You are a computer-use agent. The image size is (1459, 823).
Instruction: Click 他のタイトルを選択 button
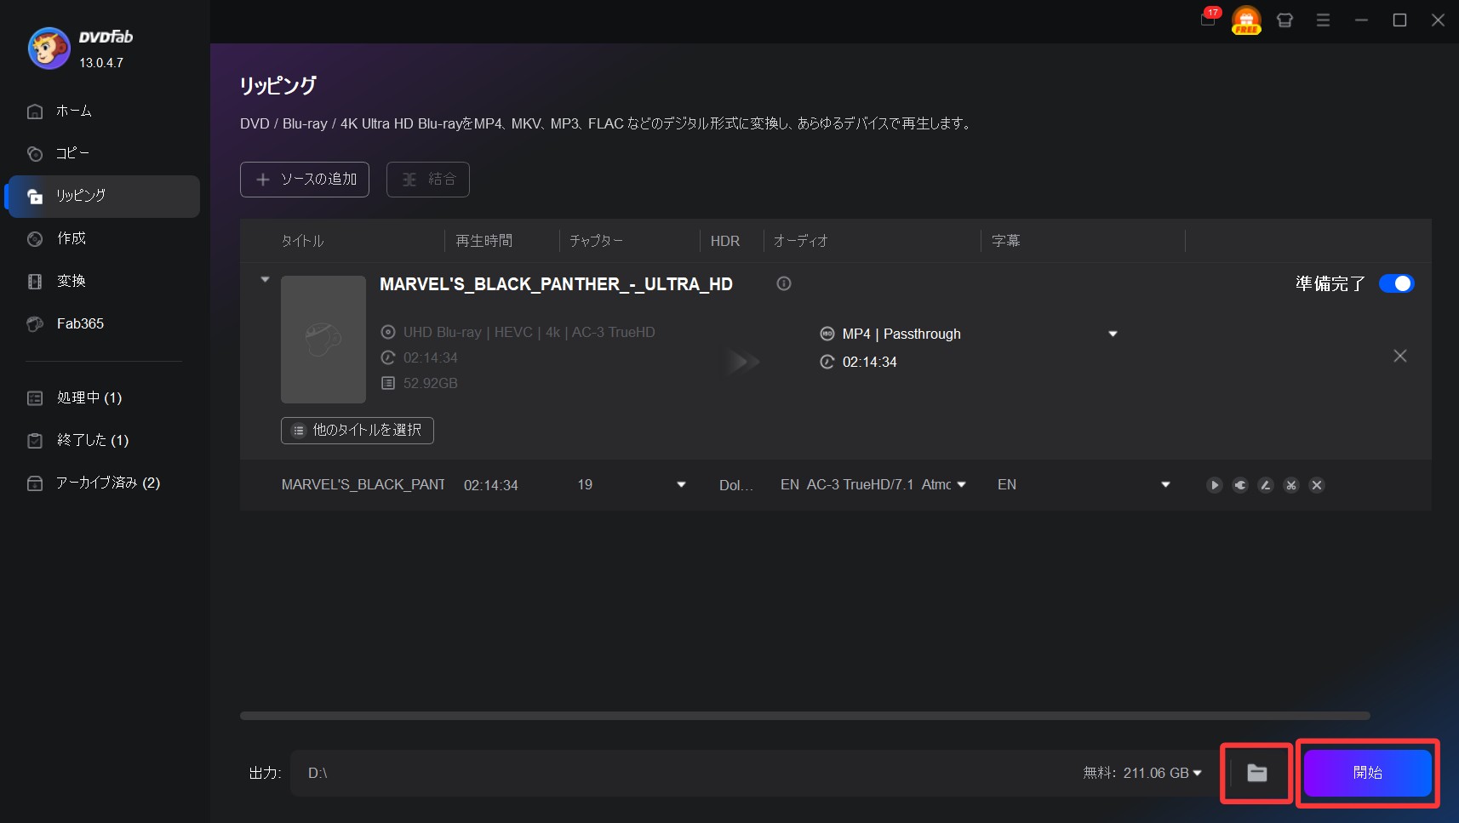click(358, 431)
